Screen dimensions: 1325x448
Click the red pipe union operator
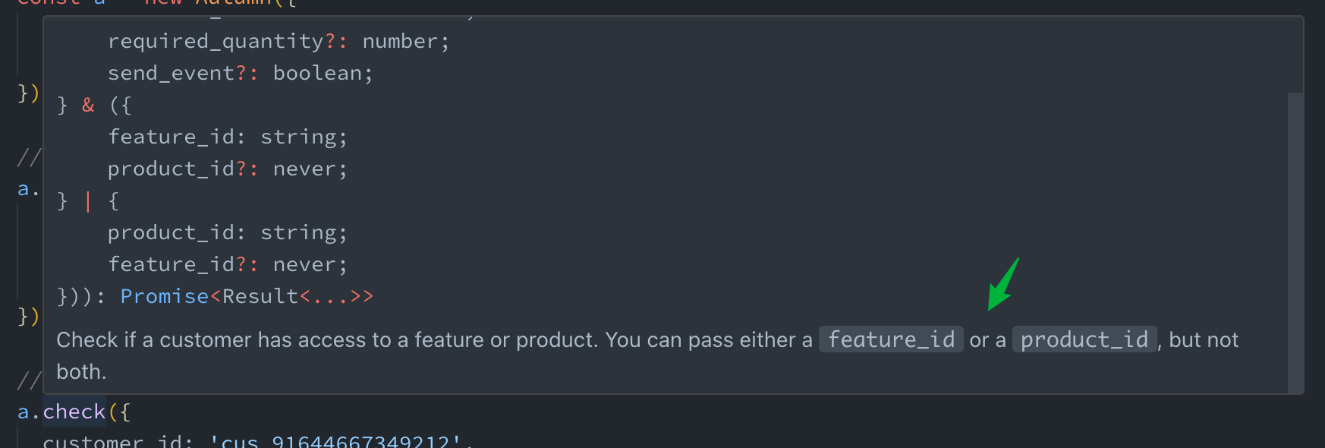(88, 201)
